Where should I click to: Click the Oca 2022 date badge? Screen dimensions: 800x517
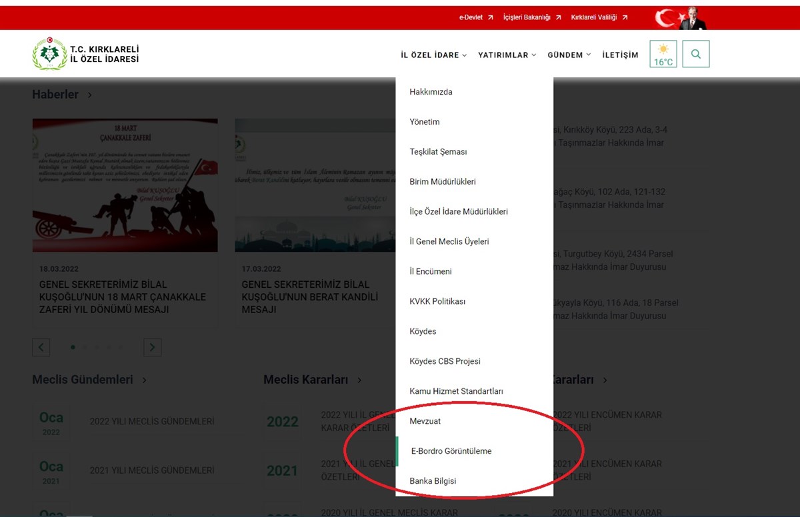(x=51, y=422)
